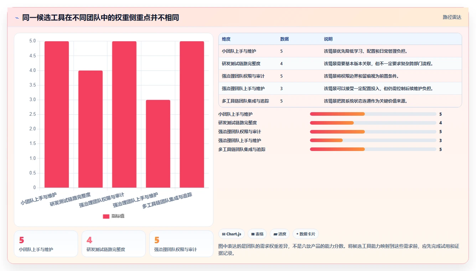Click the chart bar for 强治理团队权限与审计
476x271 pixels.
pyautogui.click(x=124, y=114)
